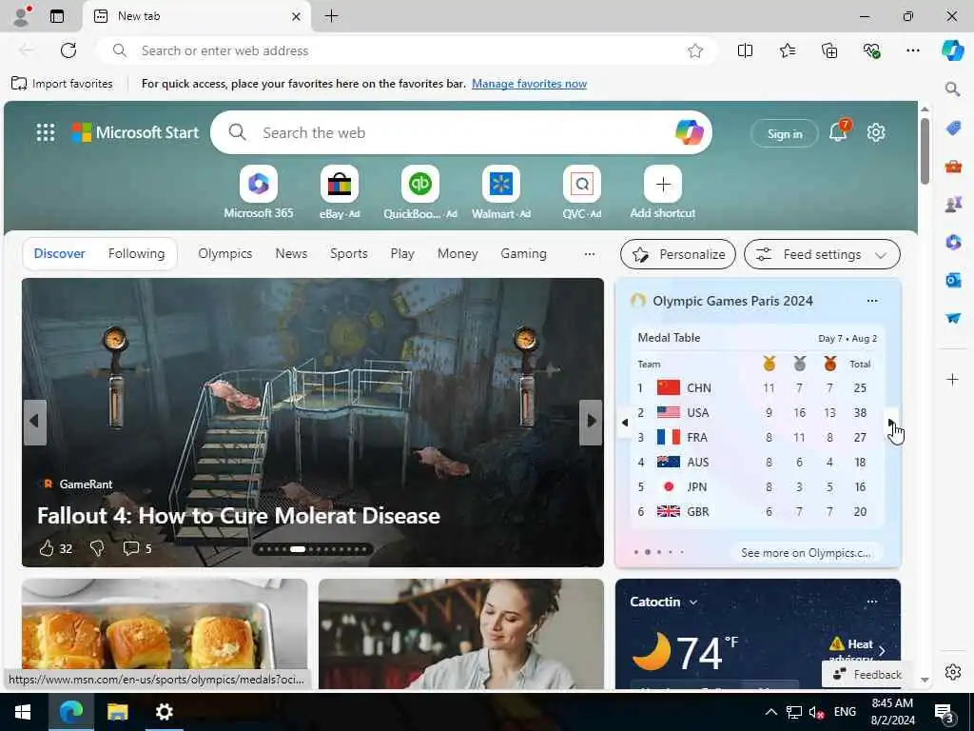Open Olympic Games card options menu

click(x=872, y=301)
